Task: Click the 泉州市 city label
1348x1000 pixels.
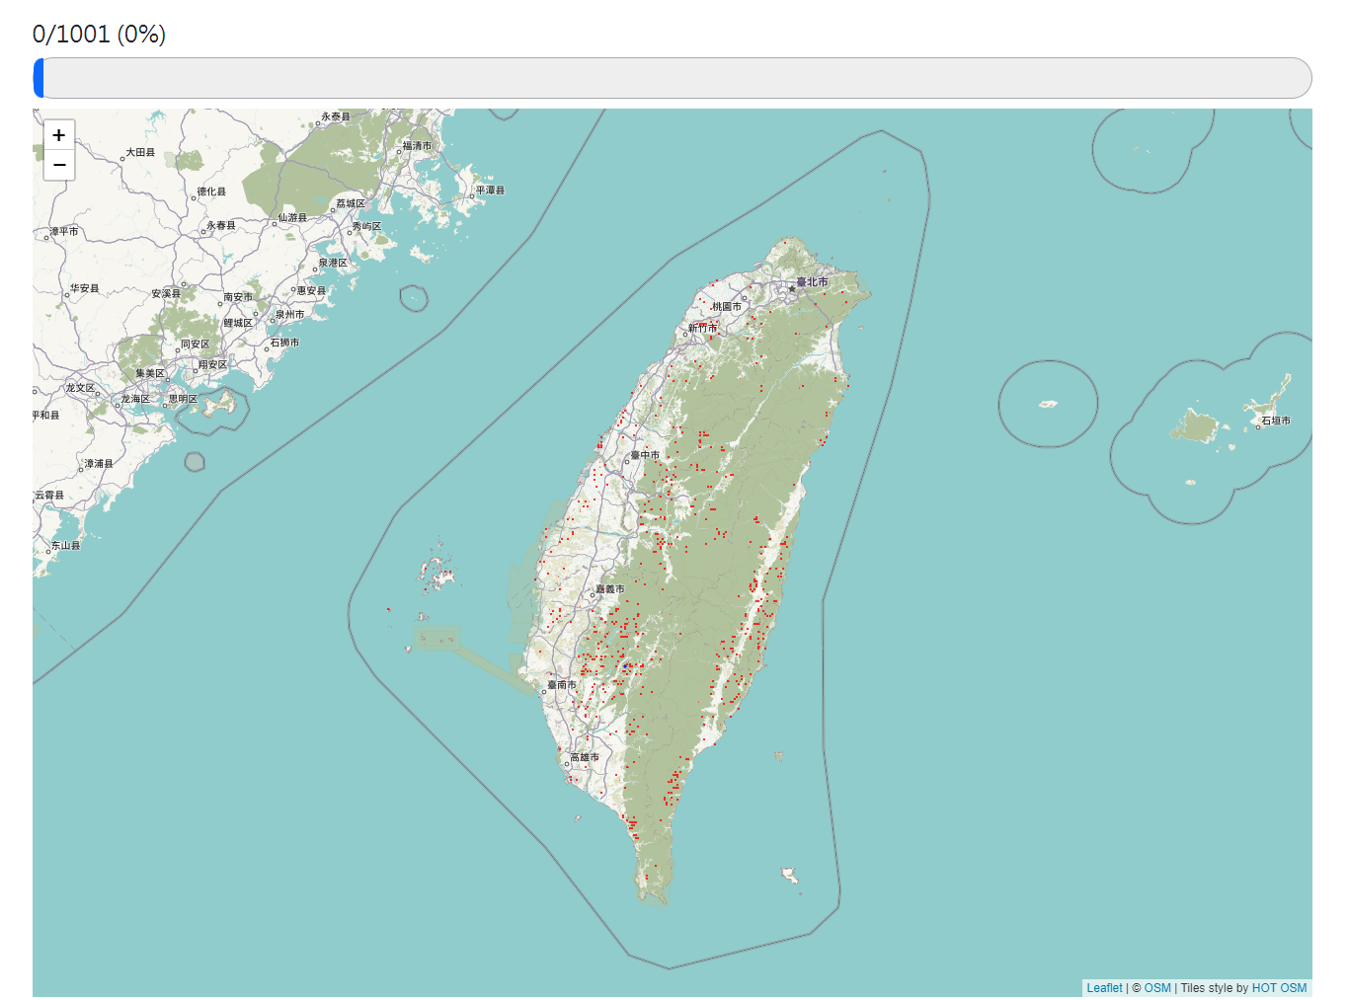Action: (289, 314)
